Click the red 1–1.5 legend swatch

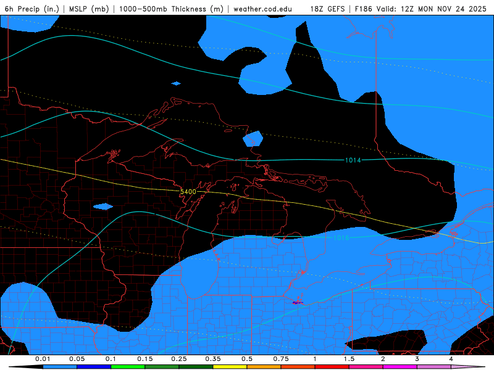click(332, 367)
